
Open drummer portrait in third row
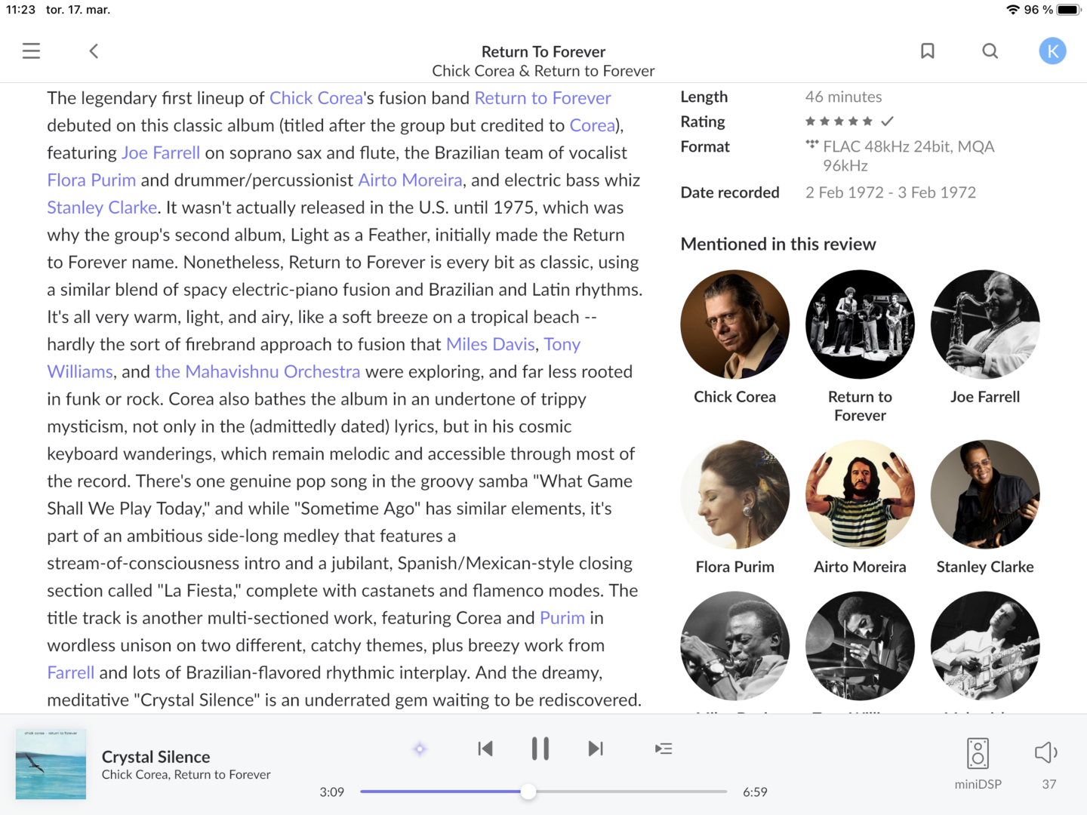tap(860, 646)
